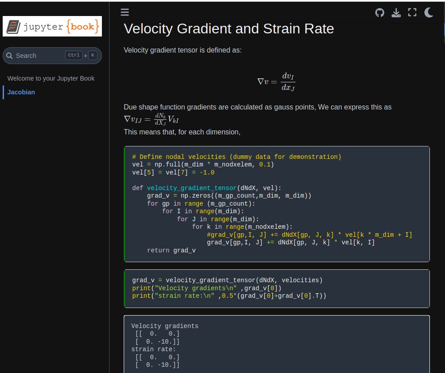
Task: Click the 'for k in range(m_nodxelem):' line
Action: click(242, 227)
